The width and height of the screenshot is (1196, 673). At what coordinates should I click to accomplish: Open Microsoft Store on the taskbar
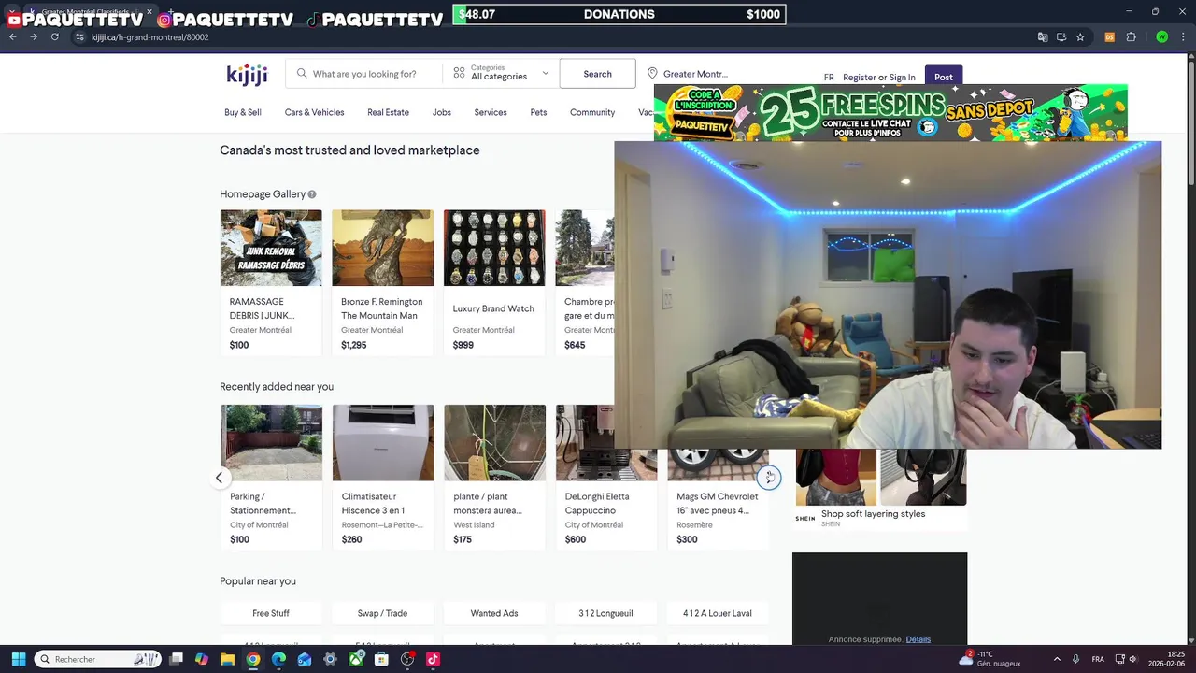(x=381, y=659)
